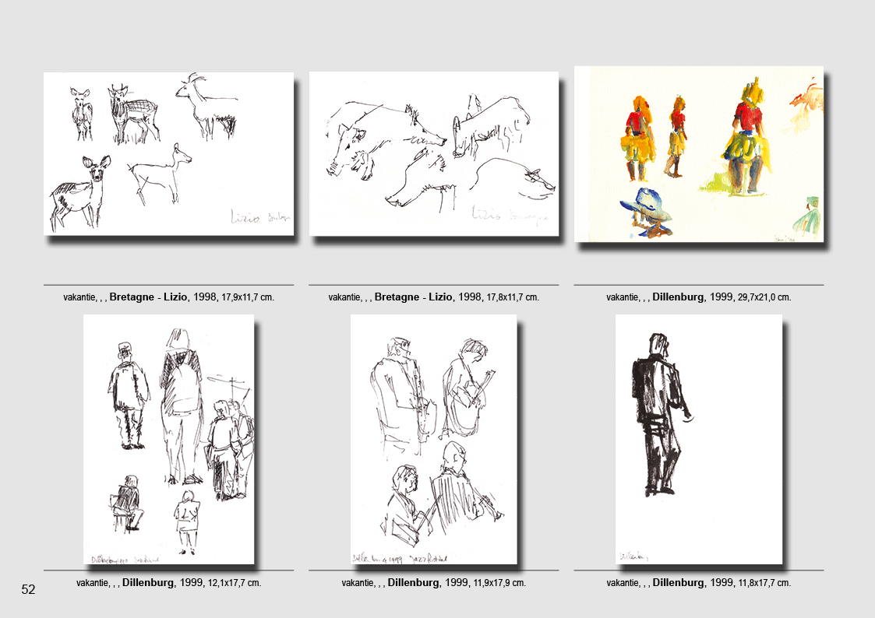Select the colorful watercolor figures painting
The image size is (875, 618).
(699, 153)
